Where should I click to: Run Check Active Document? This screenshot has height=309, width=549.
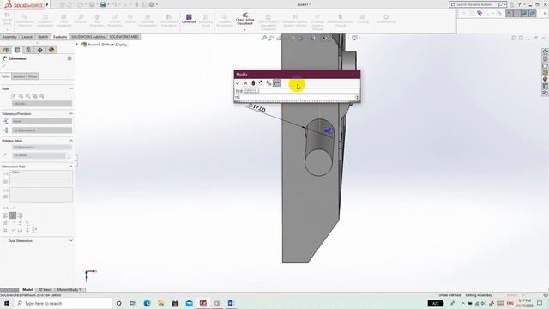(x=244, y=19)
